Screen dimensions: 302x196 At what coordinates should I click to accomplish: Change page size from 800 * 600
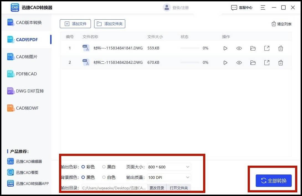tap(169, 167)
